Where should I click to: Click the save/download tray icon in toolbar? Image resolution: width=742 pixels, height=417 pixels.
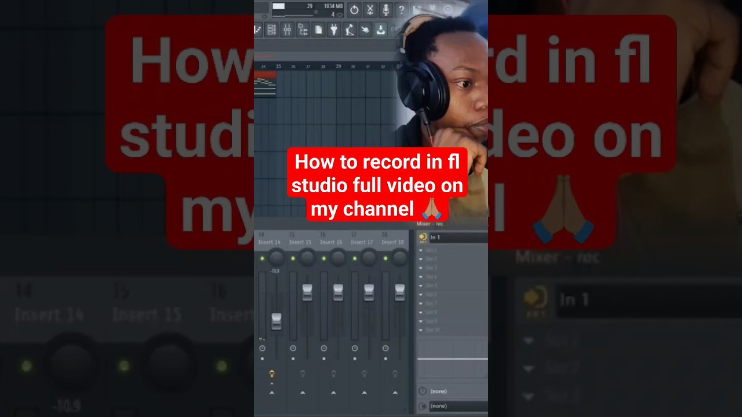click(381, 29)
